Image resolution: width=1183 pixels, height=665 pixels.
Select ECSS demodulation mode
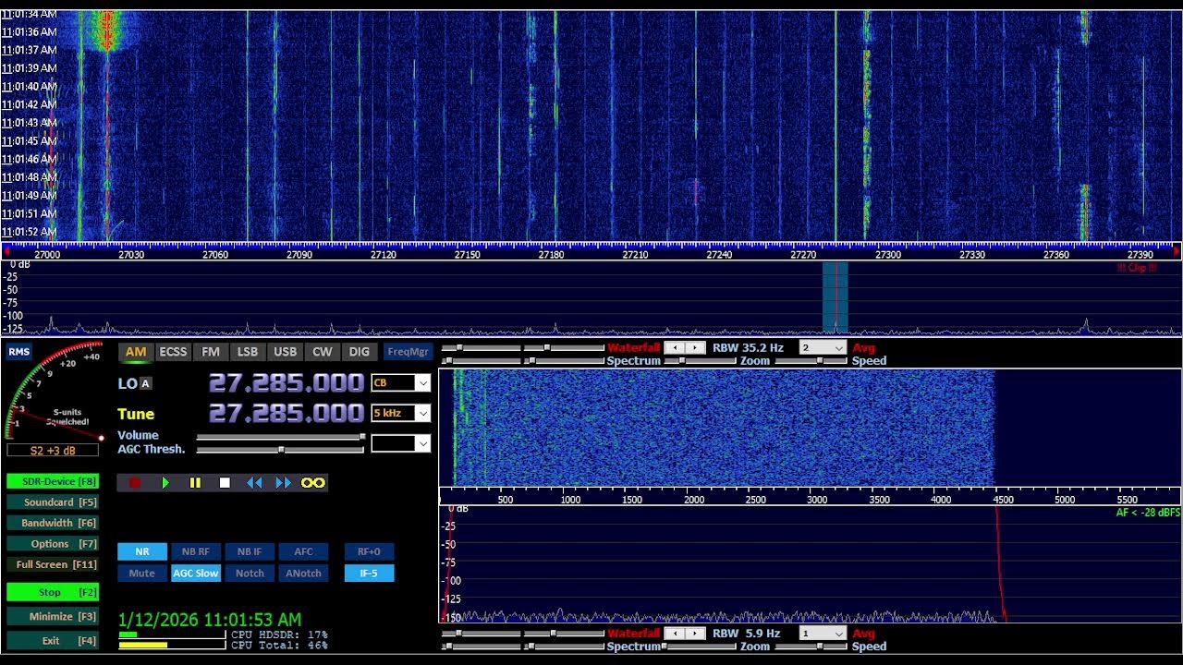(x=173, y=352)
